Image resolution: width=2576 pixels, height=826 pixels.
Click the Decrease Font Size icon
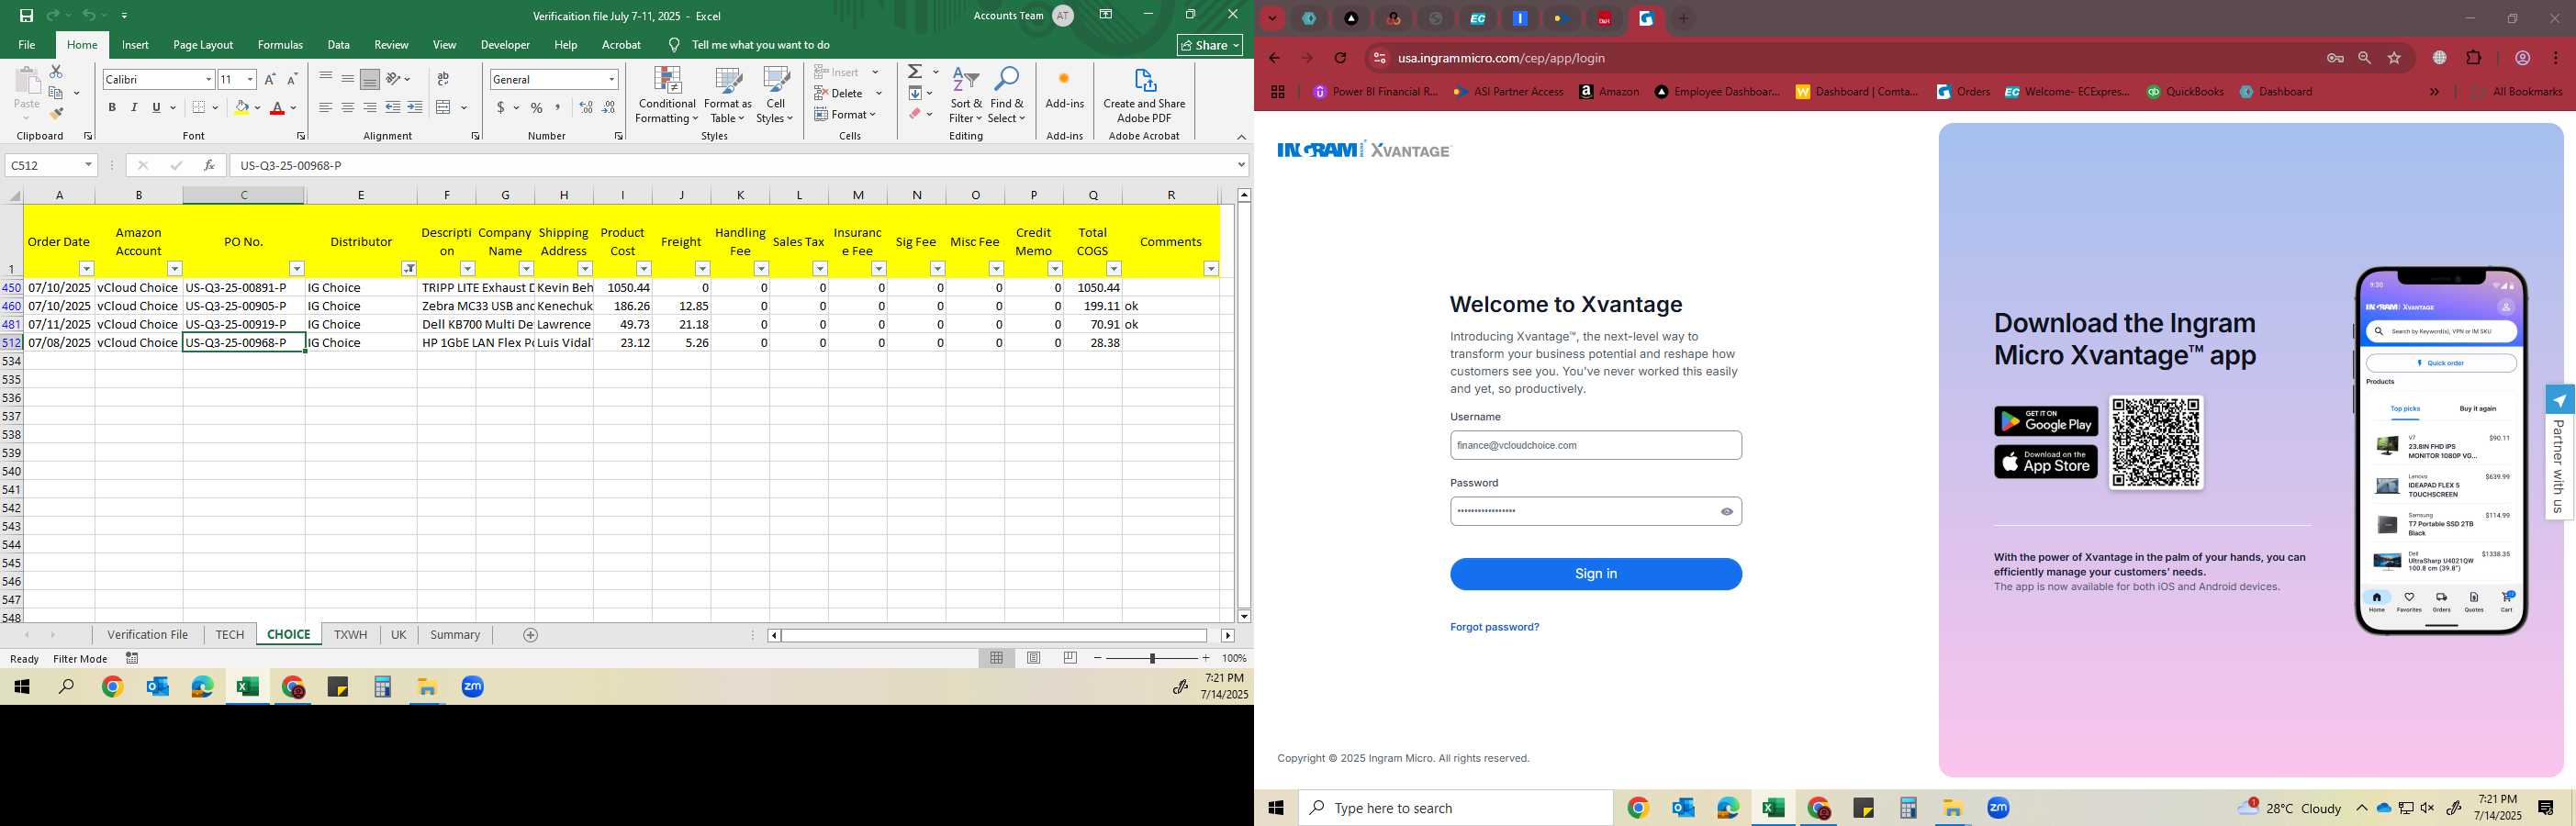(x=292, y=79)
